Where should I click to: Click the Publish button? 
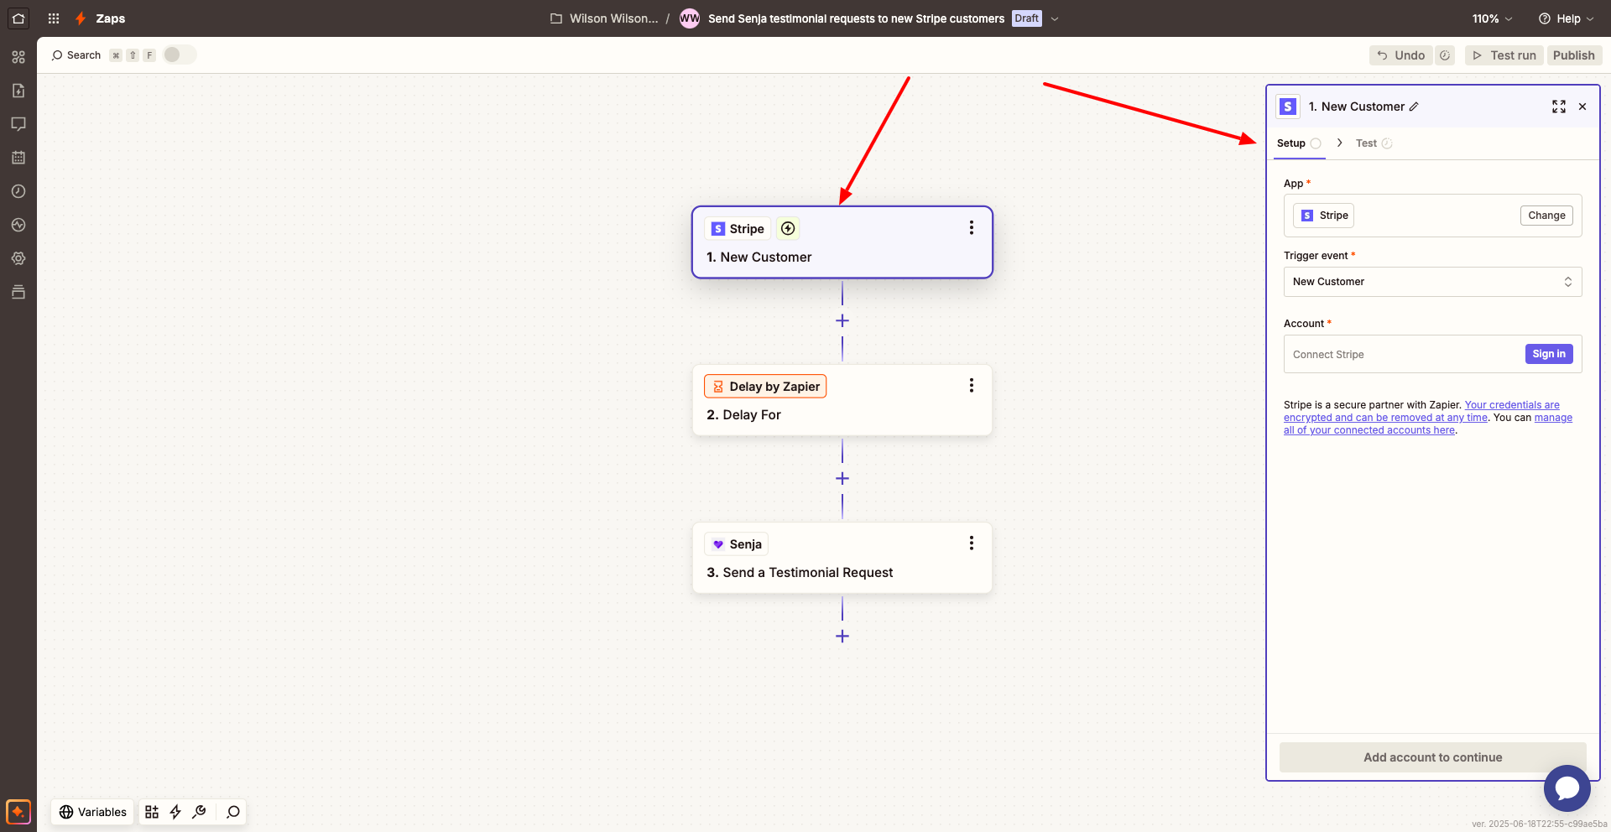[x=1574, y=55]
